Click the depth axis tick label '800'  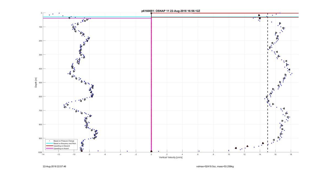point(40,124)
